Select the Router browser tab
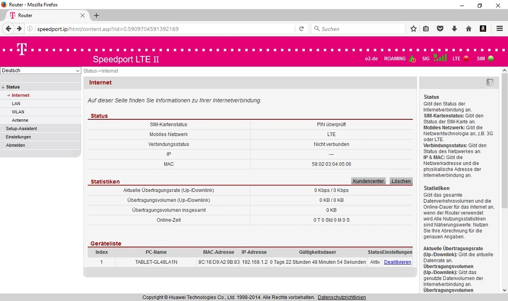This screenshot has width=508, height=301. (47, 15)
